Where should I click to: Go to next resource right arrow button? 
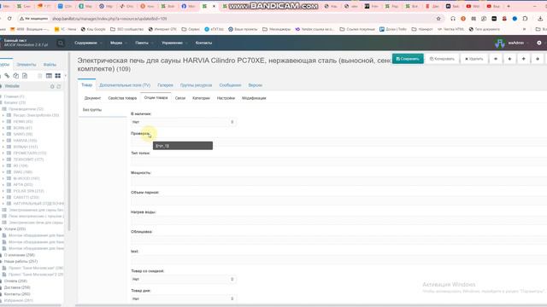click(538, 59)
